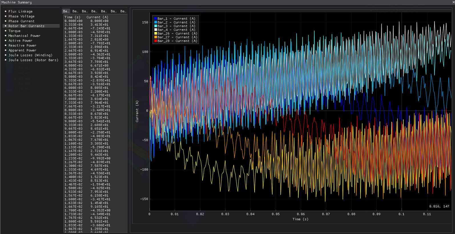The image size is (455, 234).
Task: Click the highlighted active Ba.. tab
Action: [x=66, y=11]
